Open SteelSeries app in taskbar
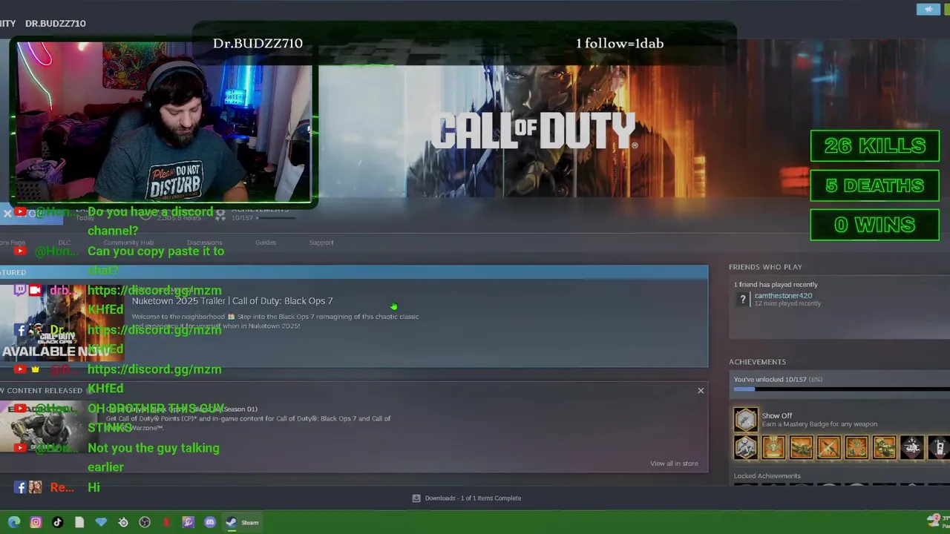Screen dimensions: 950x534 (123, 522)
